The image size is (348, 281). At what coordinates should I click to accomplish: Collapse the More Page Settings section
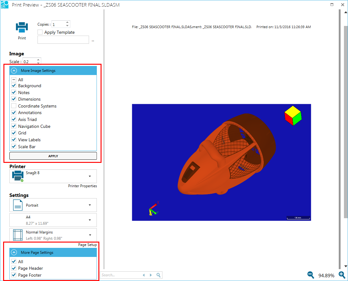point(14,253)
